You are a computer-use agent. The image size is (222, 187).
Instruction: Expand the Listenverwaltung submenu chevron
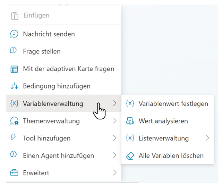click(x=207, y=138)
